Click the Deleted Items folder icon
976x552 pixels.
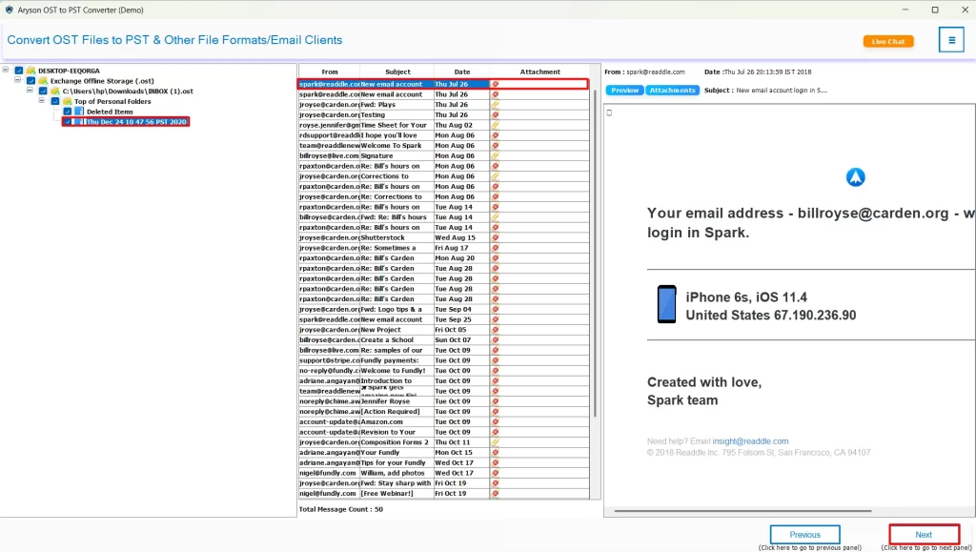coord(78,112)
